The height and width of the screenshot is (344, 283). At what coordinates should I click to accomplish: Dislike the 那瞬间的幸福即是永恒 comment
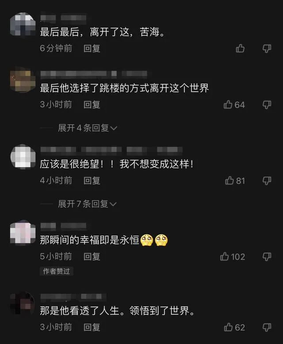click(x=267, y=257)
